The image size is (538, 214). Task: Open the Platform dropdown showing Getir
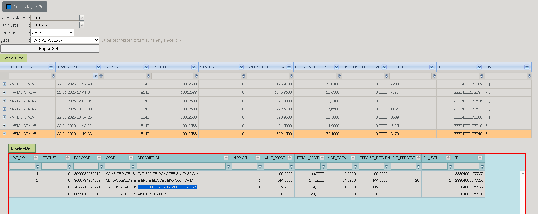52,33
